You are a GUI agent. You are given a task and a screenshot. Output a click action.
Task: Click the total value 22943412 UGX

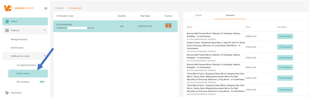point(145,26)
